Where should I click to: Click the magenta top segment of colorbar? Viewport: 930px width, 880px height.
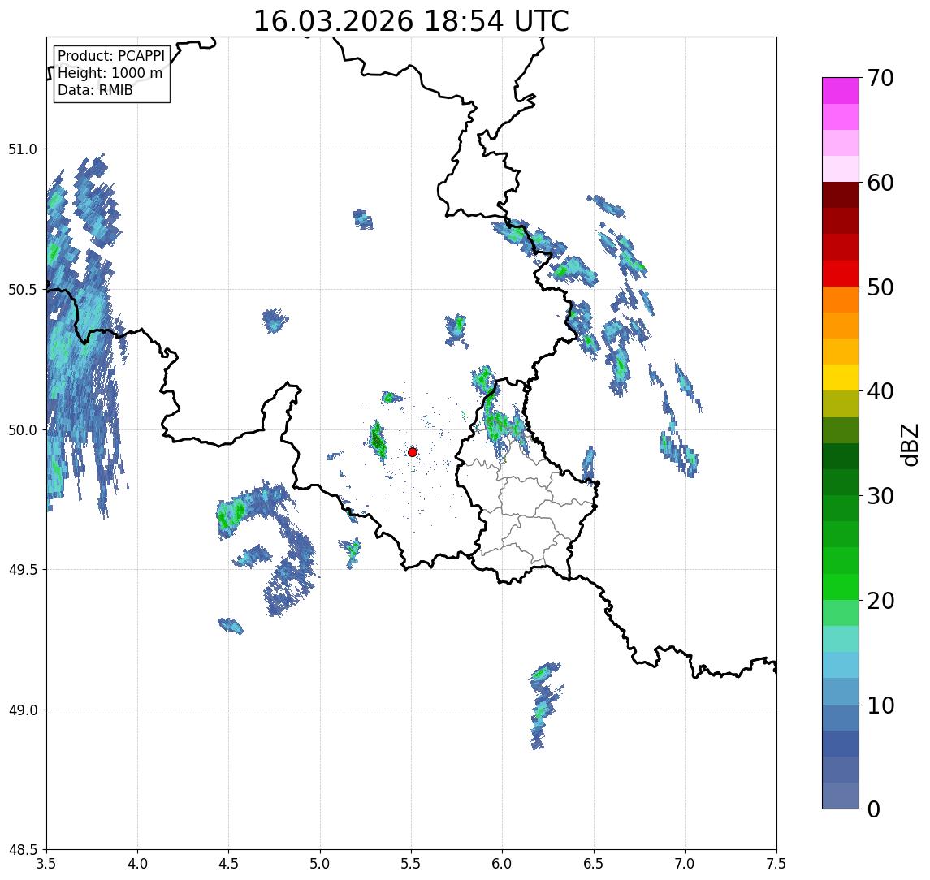pos(841,91)
